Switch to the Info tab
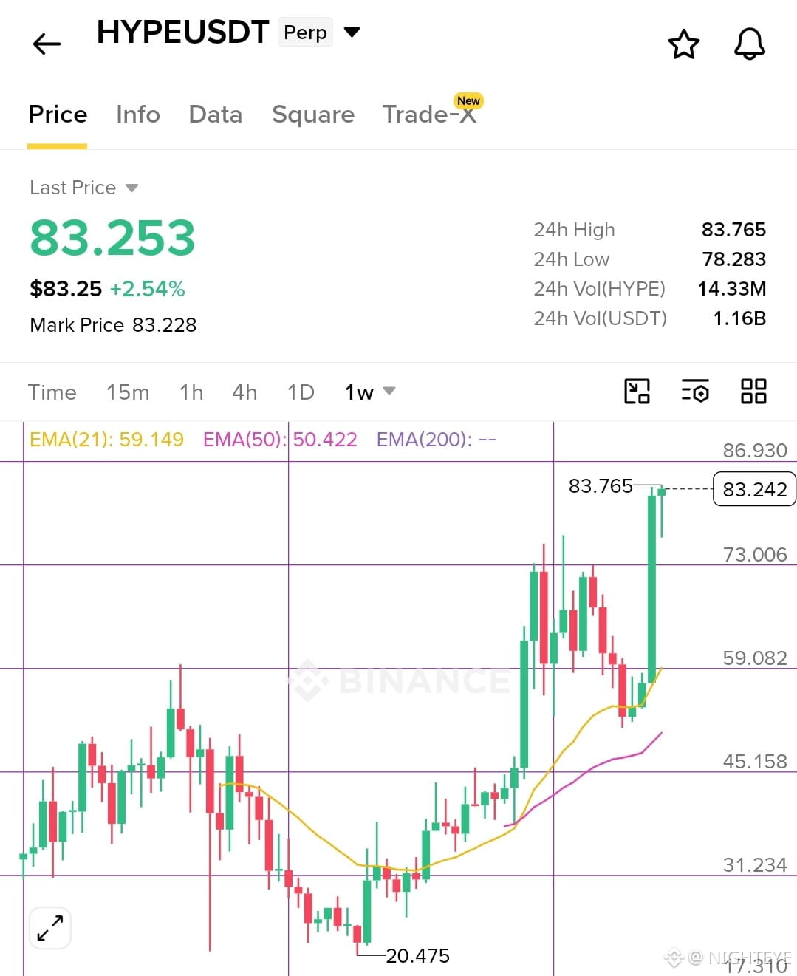797x976 pixels. coord(138,115)
